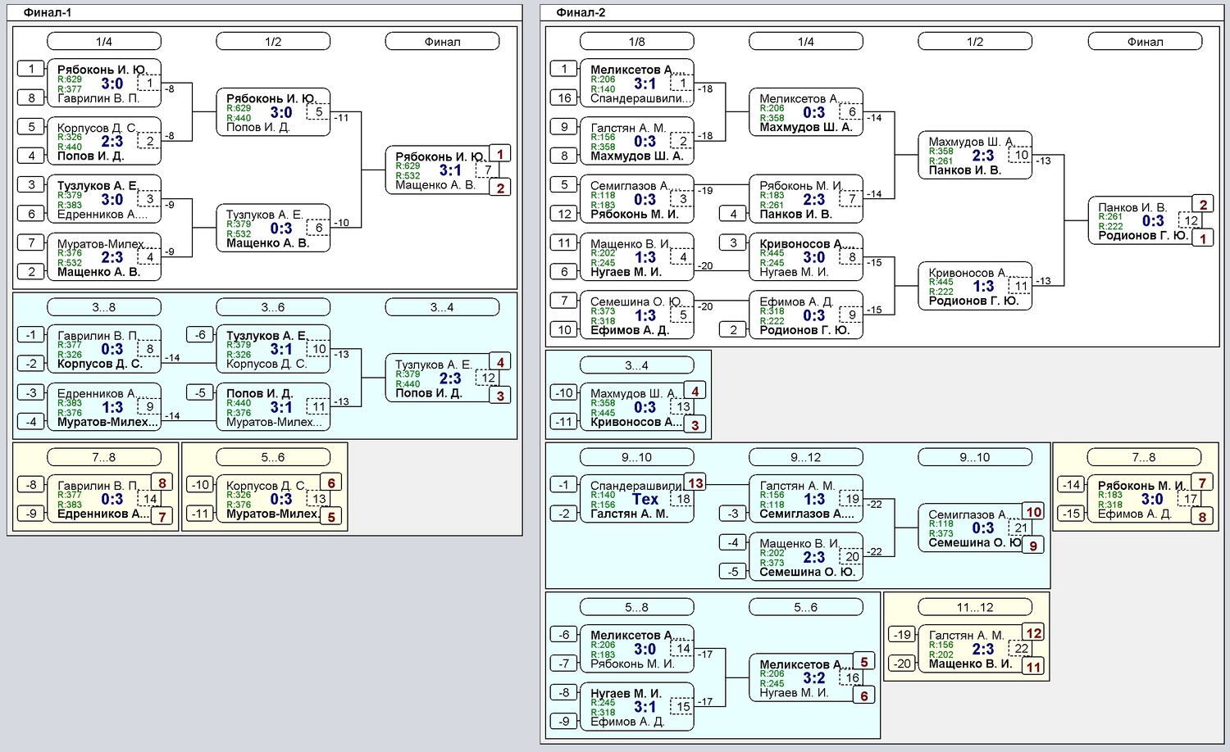Click the Финал-1 panel title

point(48,12)
